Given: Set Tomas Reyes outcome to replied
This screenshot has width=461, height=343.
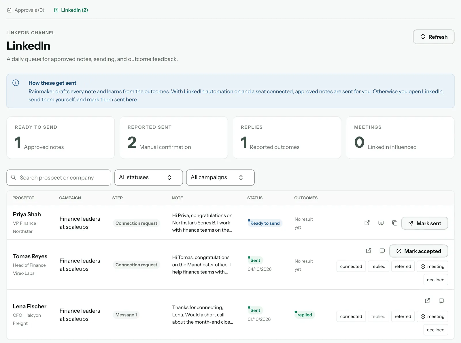Looking at the screenshot, I should [378, 266].
